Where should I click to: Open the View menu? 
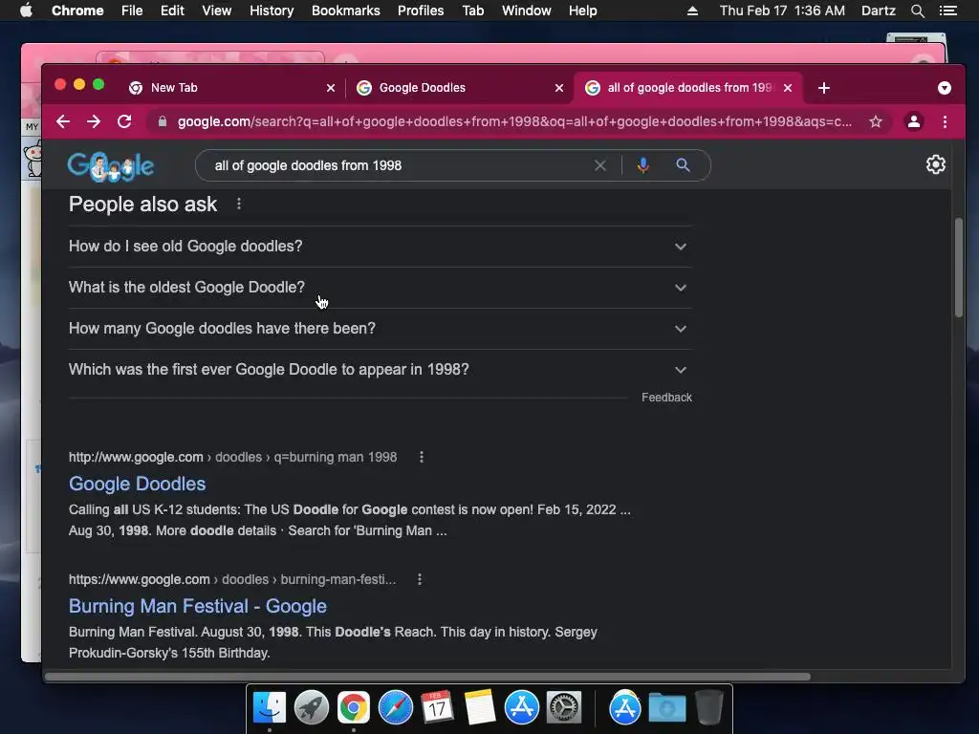tap(217, 11)
